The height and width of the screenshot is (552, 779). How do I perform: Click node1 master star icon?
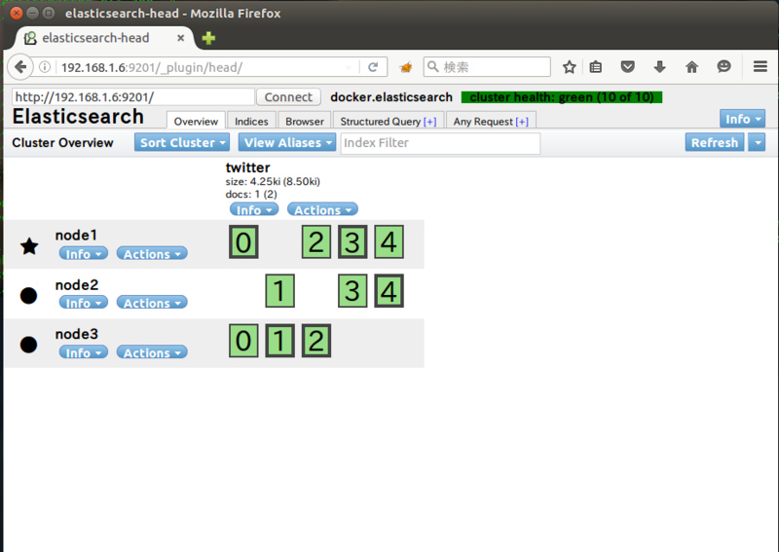coord(29,246)
